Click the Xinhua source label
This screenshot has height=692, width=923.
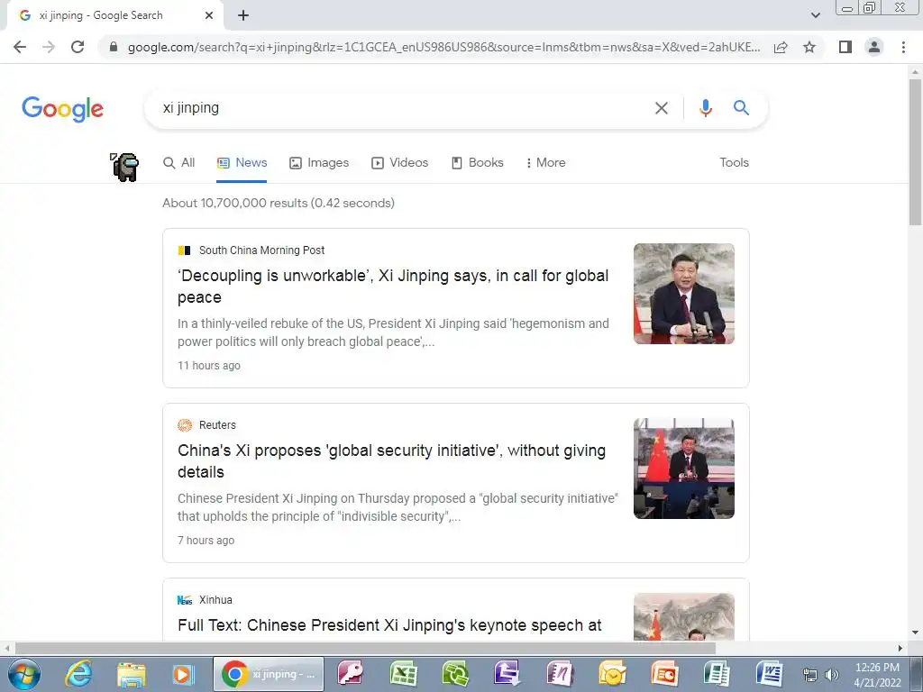pyautogui.click(x=215, y=599)
